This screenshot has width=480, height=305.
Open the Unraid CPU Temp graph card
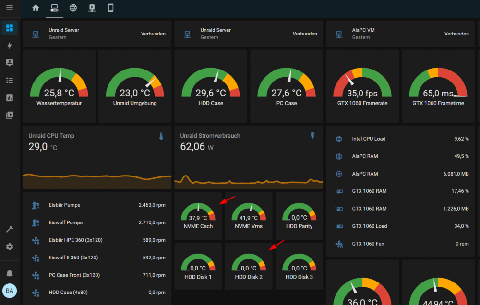(x=97, y=157)
